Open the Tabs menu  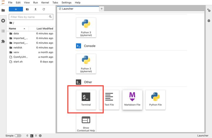coord(55,3)
